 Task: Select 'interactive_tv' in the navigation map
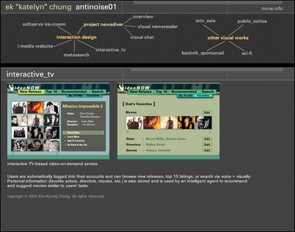(x=111, y=50)
